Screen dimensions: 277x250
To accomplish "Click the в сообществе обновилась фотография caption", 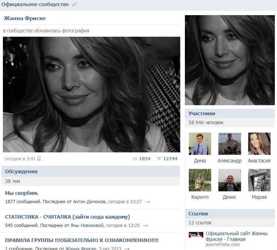I will (46, 31).
